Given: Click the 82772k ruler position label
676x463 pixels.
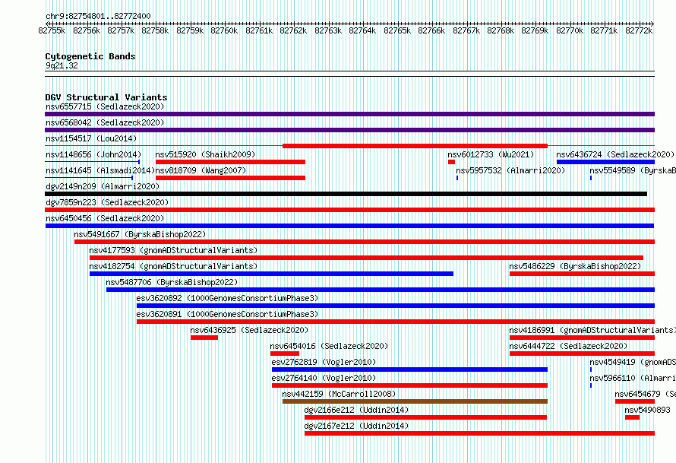Looking at the screenshot, I should point(639,30).
